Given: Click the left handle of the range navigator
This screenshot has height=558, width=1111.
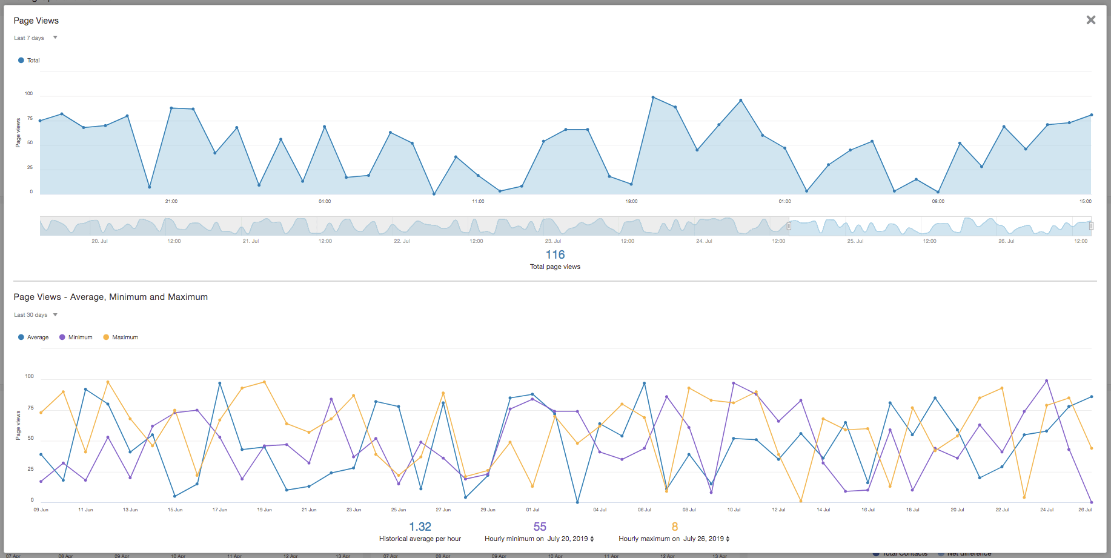Looking at the screenshot, I should tap(789, 225).
